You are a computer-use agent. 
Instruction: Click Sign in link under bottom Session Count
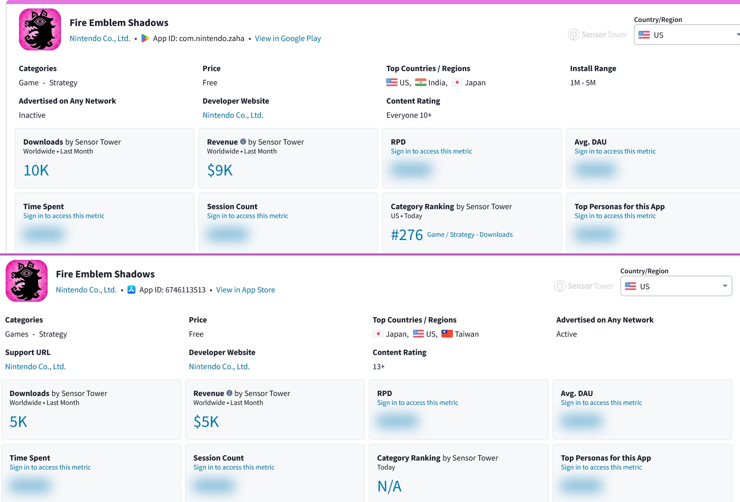234,467
